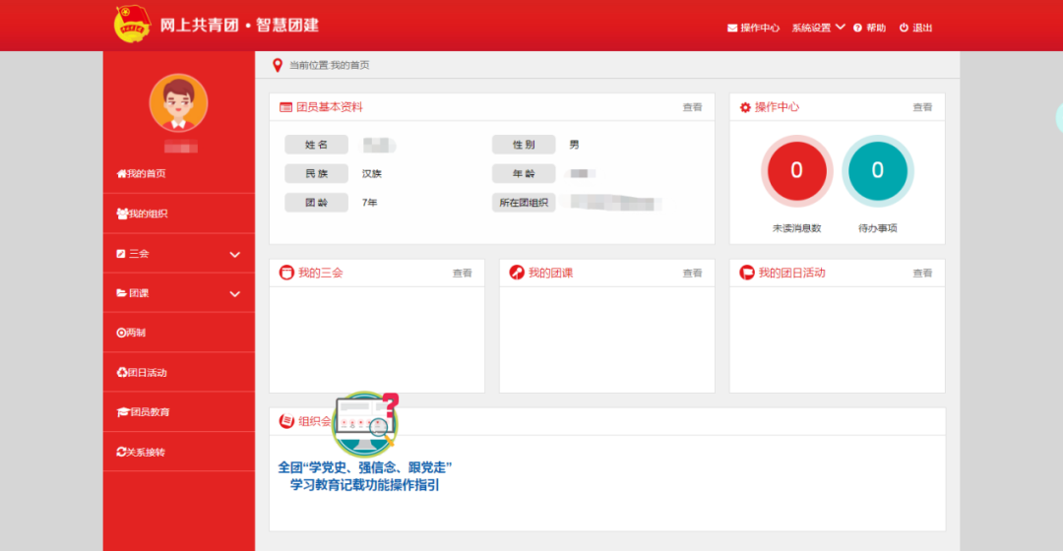This screenshot has width=1063, height=551.
Task: Click the 我的团课 panel icon
Action: click(x=517, y=273)
